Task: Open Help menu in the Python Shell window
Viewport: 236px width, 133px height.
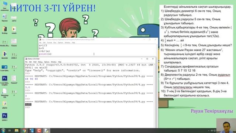Action: coord(60,62)
